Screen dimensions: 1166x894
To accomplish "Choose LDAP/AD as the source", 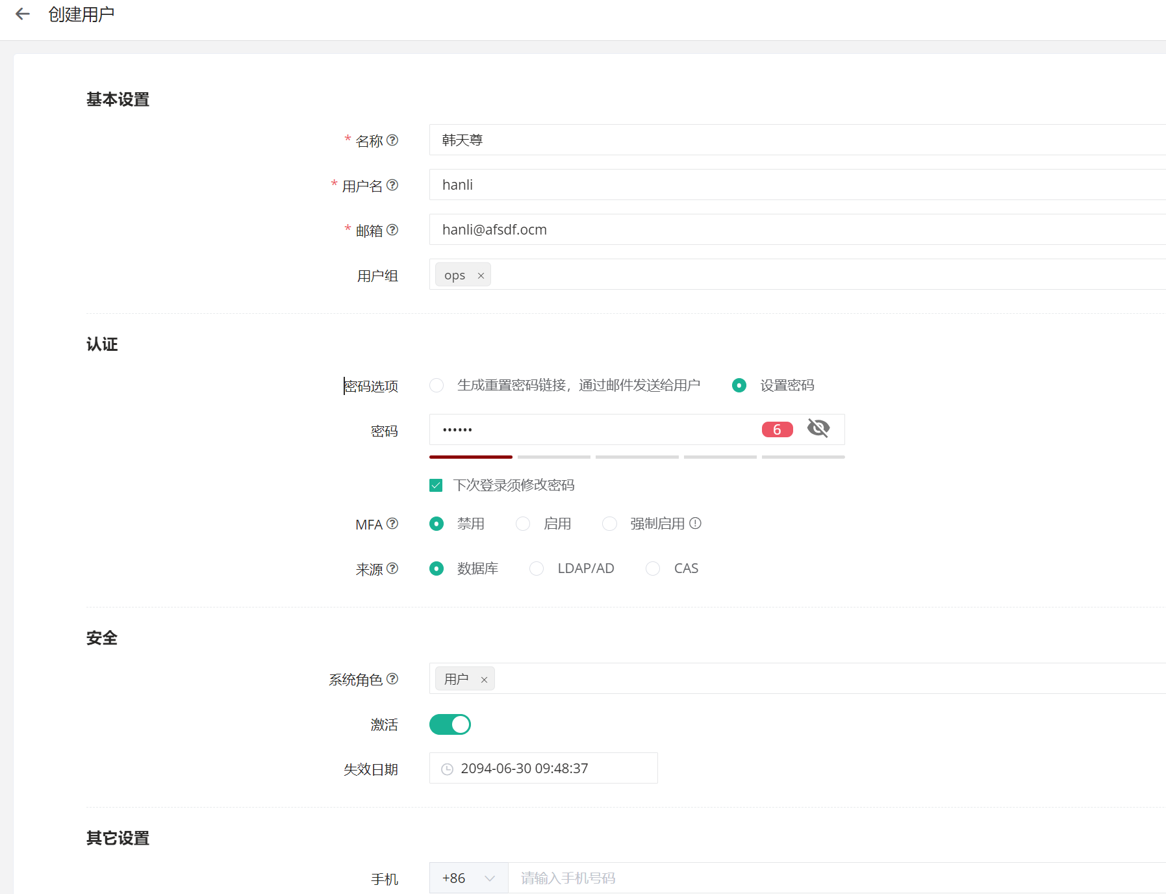I will point(537,568).
